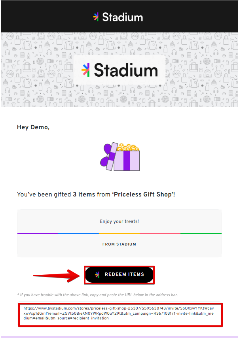Image resolution: width=239 pixels, height=338 pixels.
Task: Click the purple ribbon bow on gift
Action: click(107, 156)
